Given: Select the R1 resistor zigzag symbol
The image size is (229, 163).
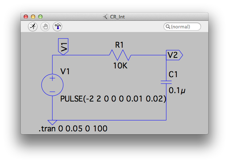Looking at the screenshot, I should click(120, 55).
